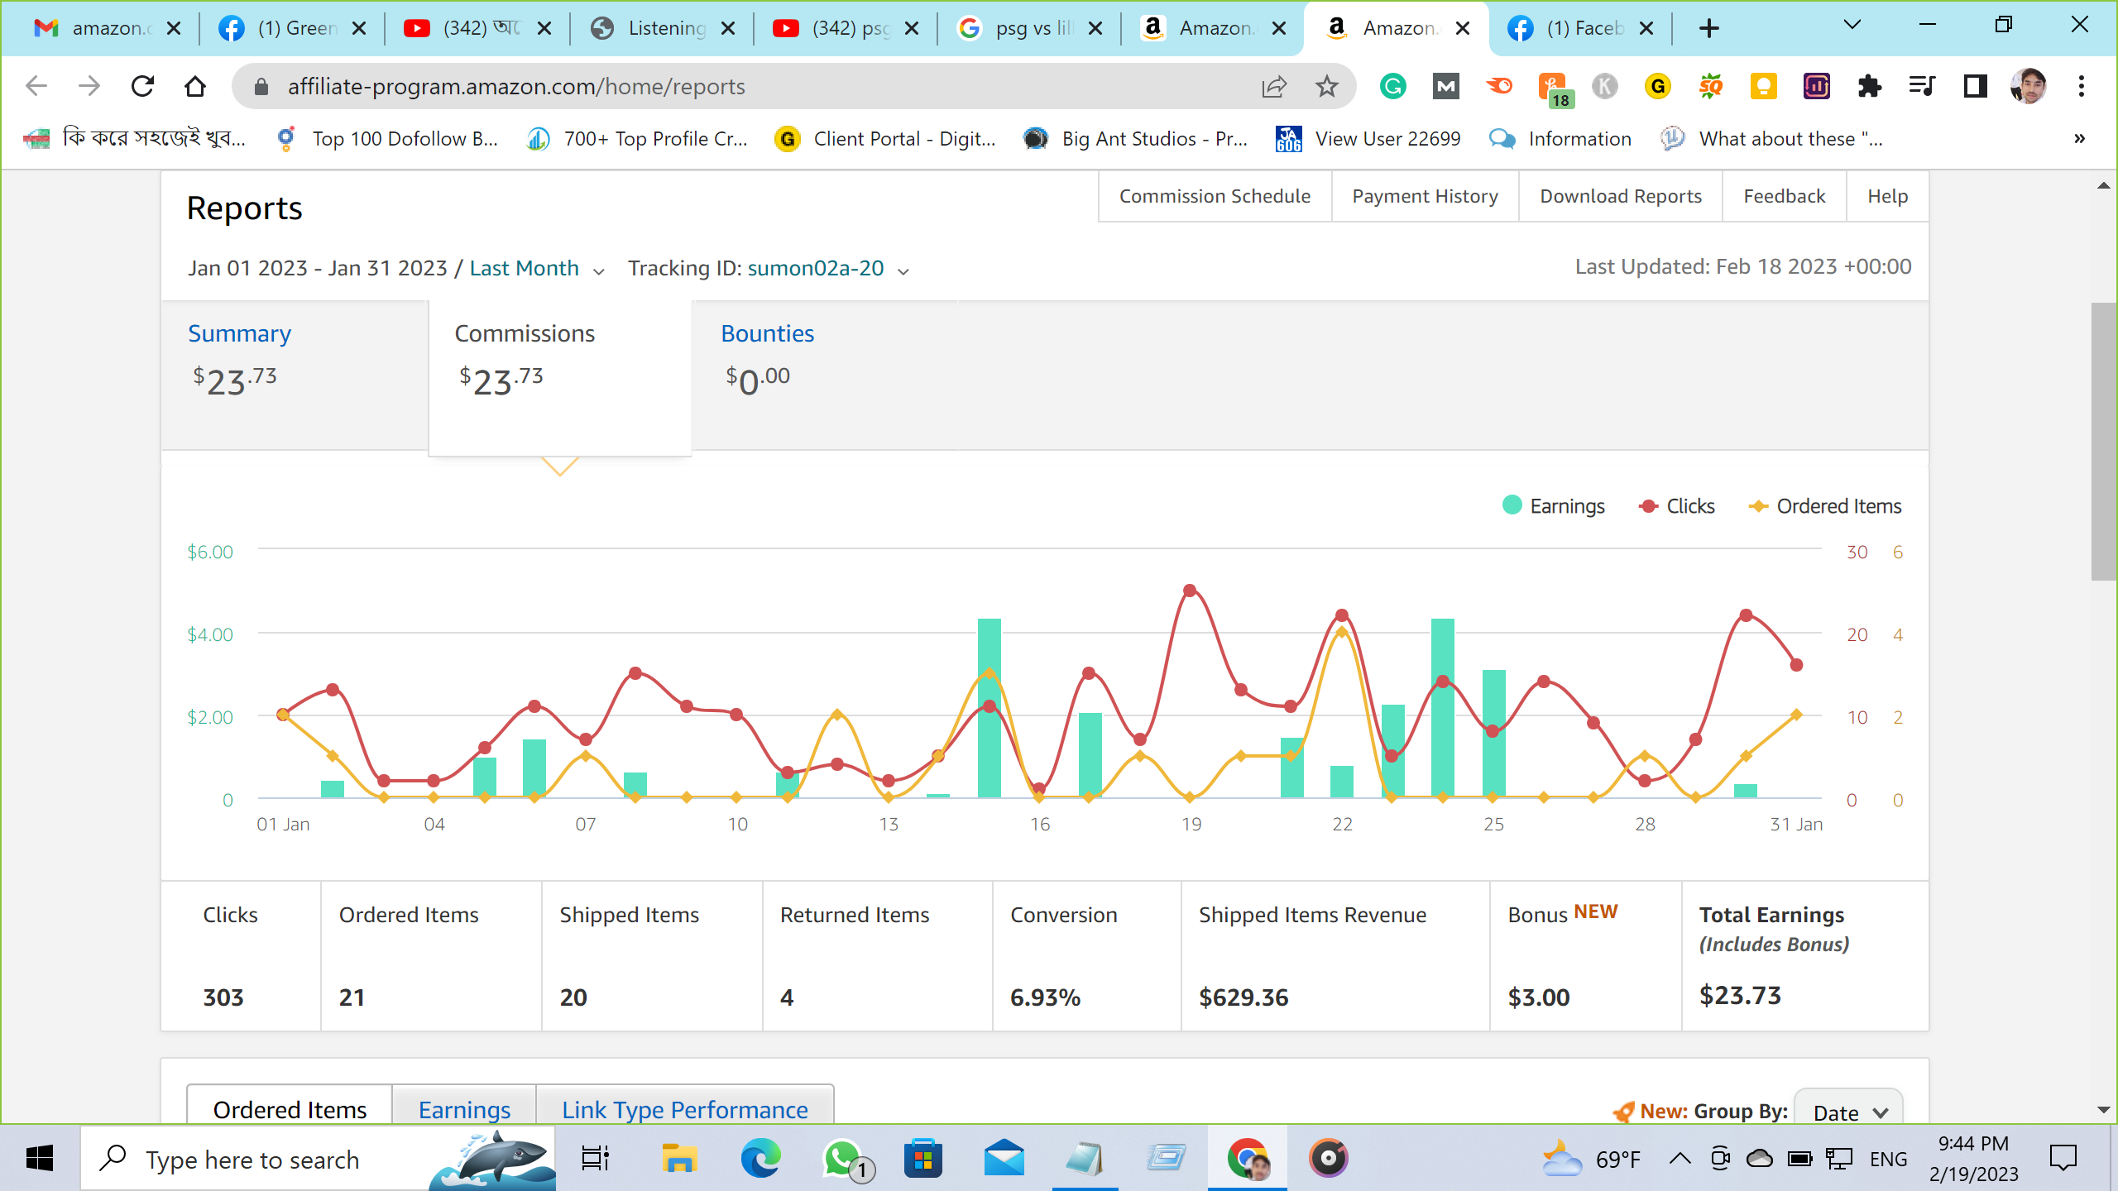Viewport: 2118px width, 1191px height.
Task: Toggle the browser side panel icon
Action: [1976, 86]
